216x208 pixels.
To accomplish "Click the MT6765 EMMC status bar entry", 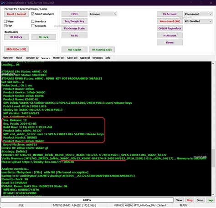I will point(74,205).
